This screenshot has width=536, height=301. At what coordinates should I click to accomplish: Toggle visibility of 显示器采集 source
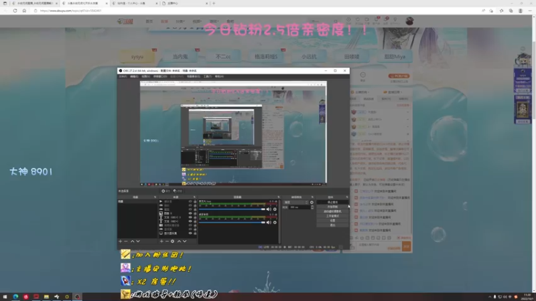click(x=190, y=233)
